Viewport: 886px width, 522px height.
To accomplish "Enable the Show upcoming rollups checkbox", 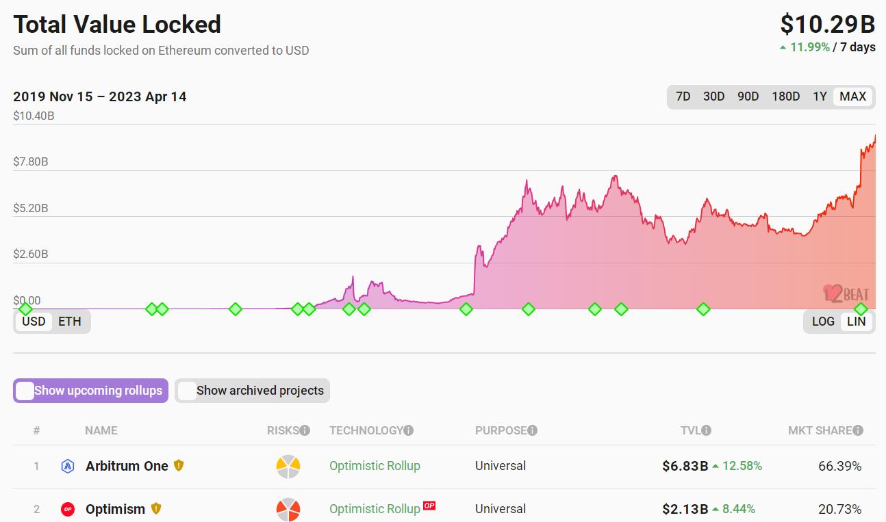I will (x=25, y=391).
